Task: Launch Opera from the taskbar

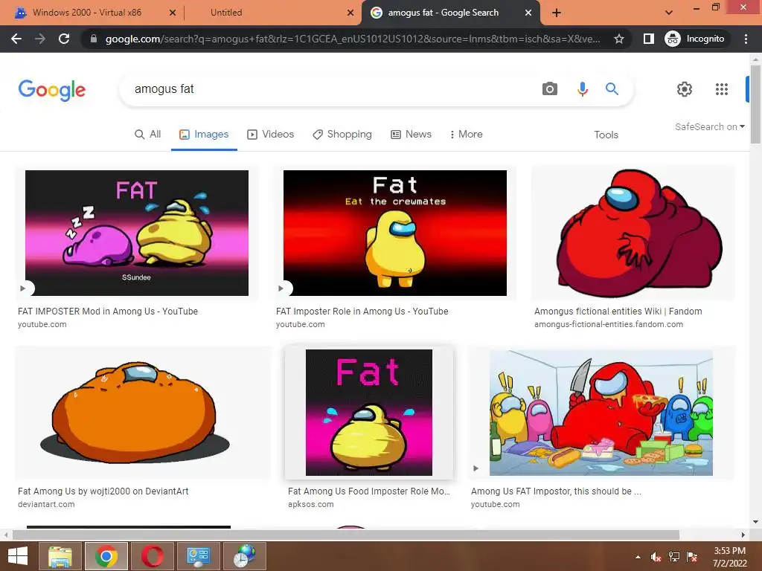Action: point(152,556)
